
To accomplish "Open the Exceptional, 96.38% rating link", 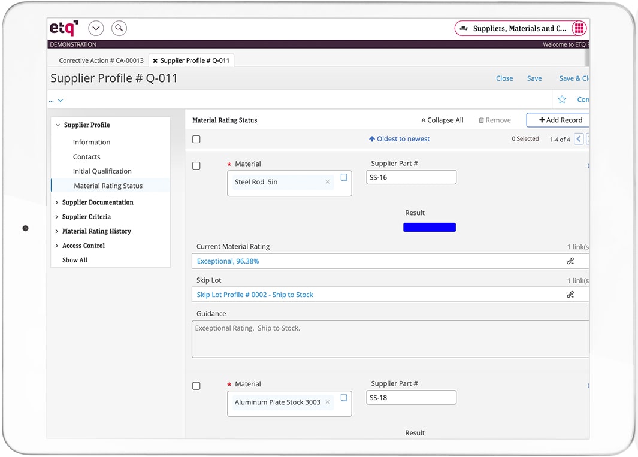I will coord(228,261).
